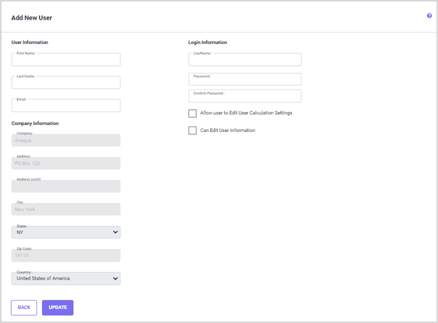Click the Can Edit User Information label
This screenshot has height=323, width=438.
click(228, 131)
